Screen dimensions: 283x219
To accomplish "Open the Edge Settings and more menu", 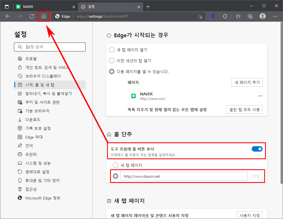I will [x=275, y=16].
